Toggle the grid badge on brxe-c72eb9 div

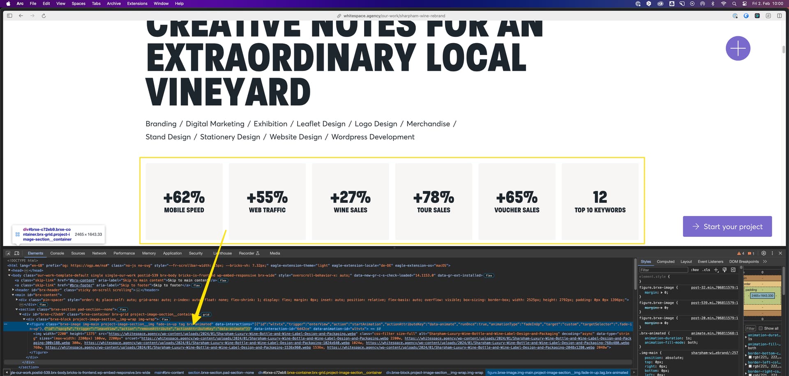coord(206,314)
